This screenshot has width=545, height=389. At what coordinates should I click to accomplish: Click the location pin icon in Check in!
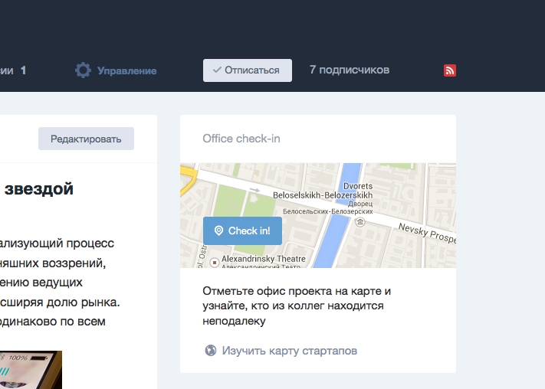(218, 230)
